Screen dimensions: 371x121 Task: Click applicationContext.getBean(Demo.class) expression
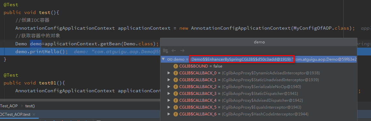(100, 44)
